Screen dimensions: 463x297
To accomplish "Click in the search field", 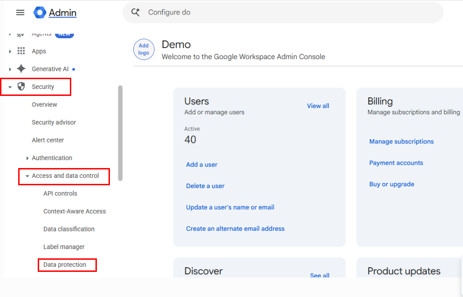I will coord(283,13).
